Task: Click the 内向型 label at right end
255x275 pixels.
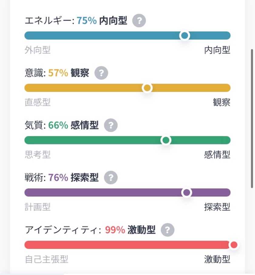Action: pos(217,50)
